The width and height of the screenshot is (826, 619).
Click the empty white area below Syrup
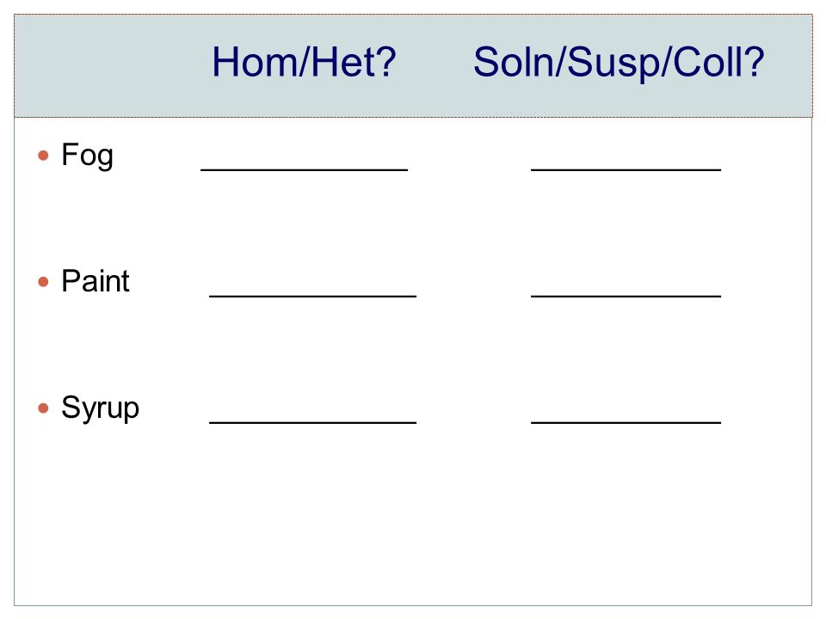point(413,516)
